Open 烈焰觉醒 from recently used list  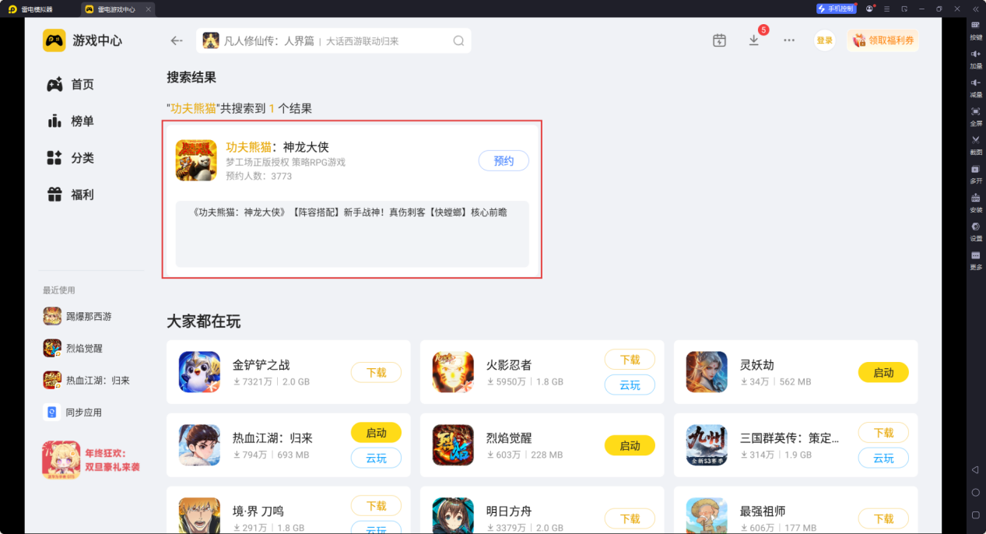(x=73, y=348)
